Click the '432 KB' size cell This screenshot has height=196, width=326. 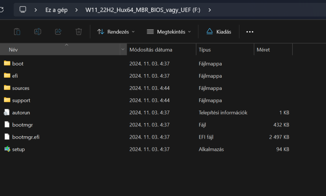click(x=281, y=125)
